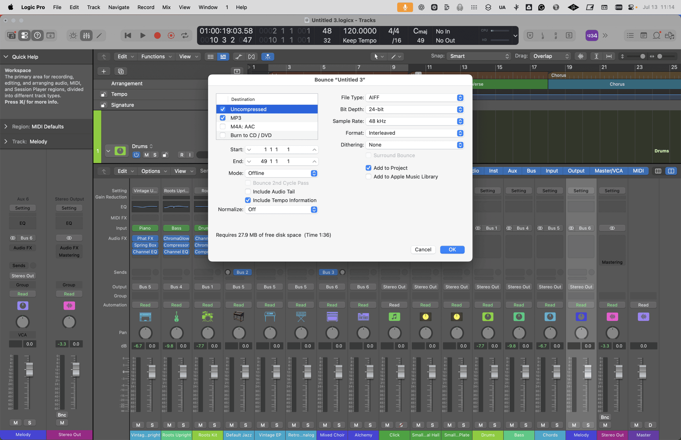Open the Loop Browser button
Image resolution: width=681 pixels, height=440 pixels.
pos(657,35)
